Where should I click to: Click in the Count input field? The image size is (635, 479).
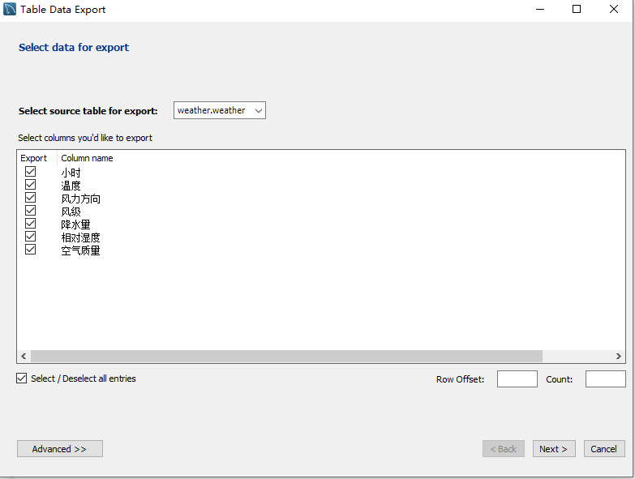tap(605, 379)
